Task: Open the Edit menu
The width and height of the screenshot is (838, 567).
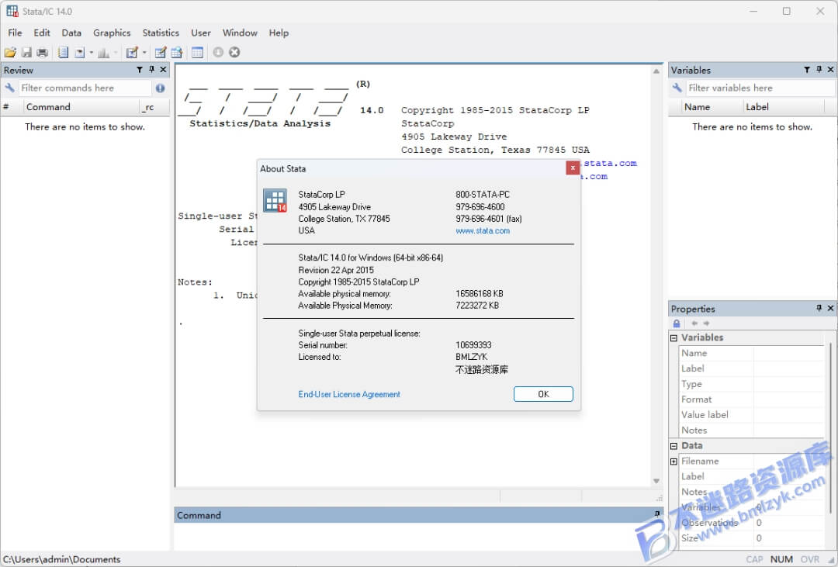Action: tap(42, 33)
